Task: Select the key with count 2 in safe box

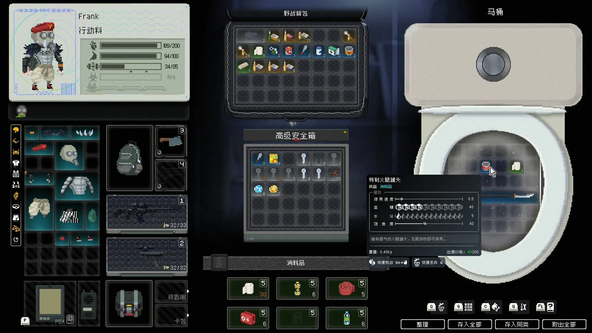Action: click(304, 158)
